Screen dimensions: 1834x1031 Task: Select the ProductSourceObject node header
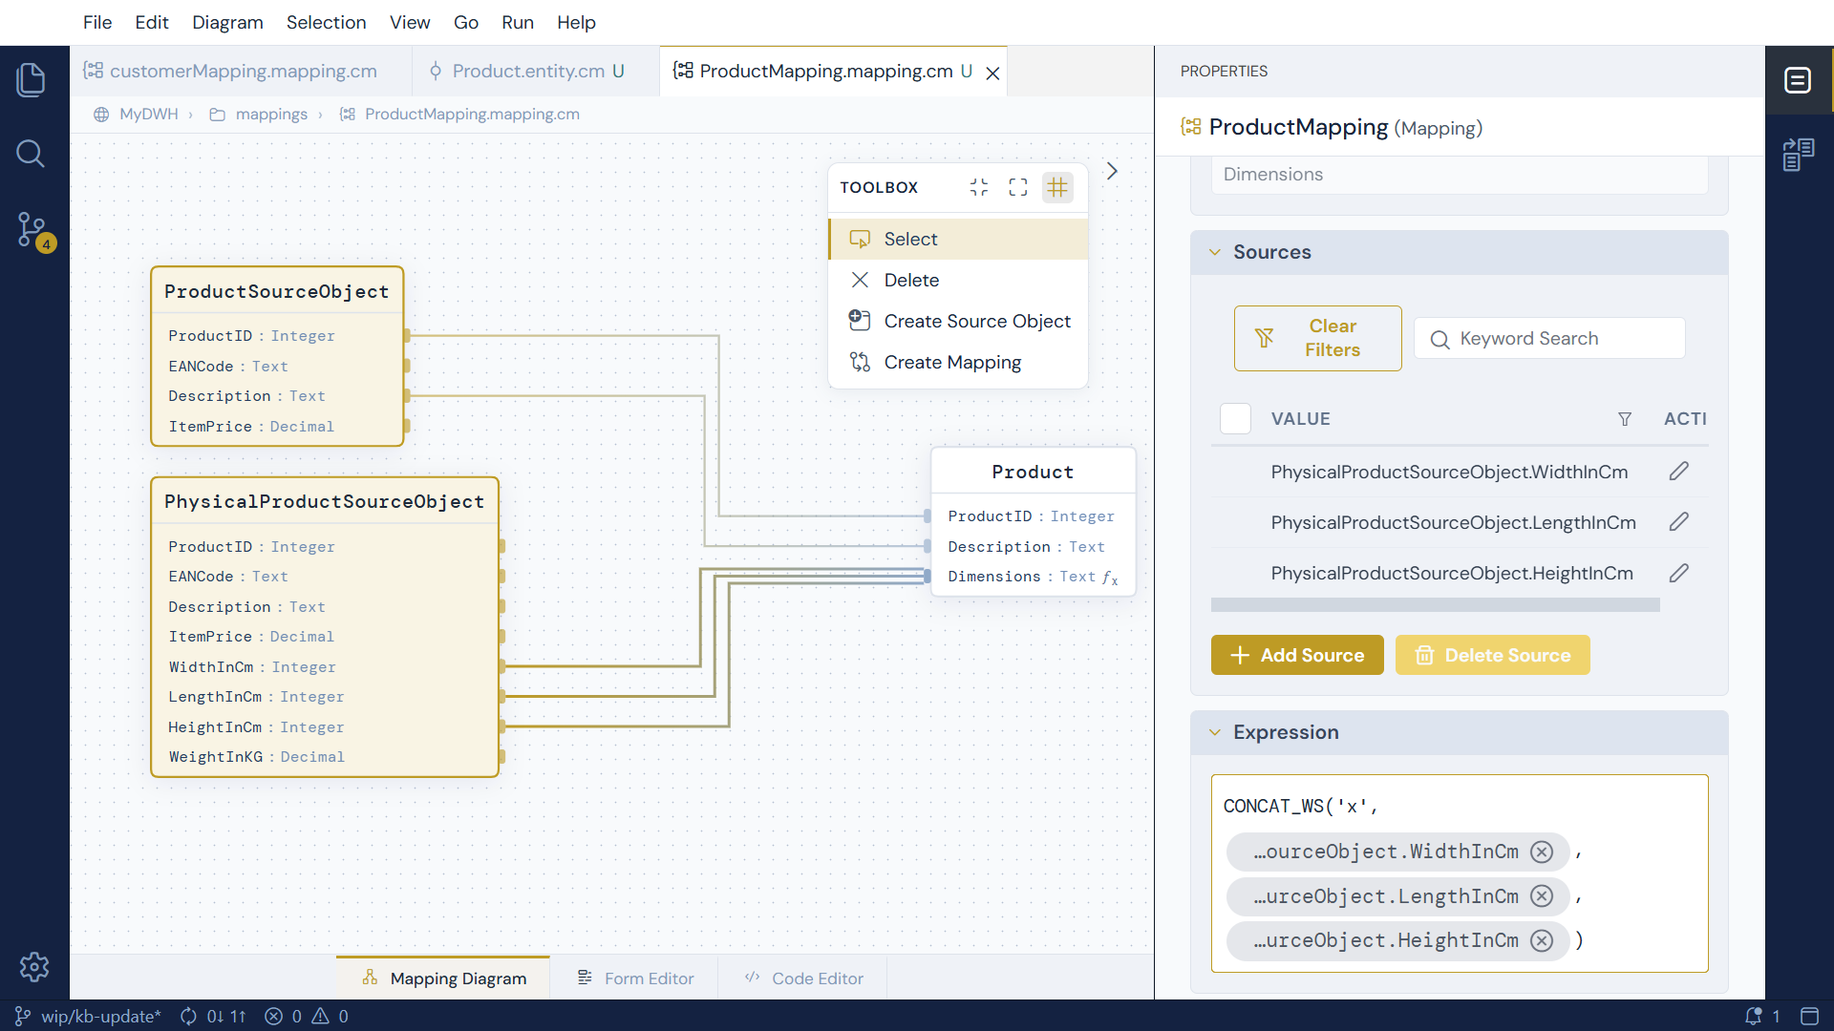(x=277, y=291)
